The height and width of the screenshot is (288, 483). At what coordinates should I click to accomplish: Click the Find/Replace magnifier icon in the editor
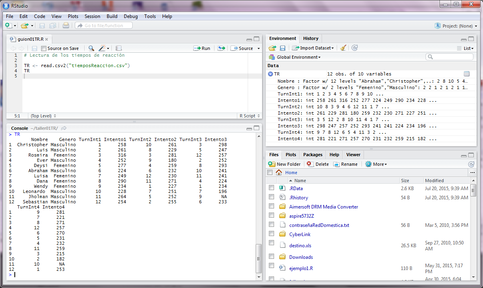click(91, 48)
